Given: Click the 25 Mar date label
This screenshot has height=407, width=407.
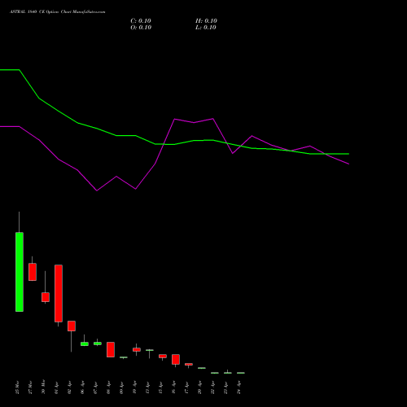Looking at the screenshot, I should [x=18, y=387].
